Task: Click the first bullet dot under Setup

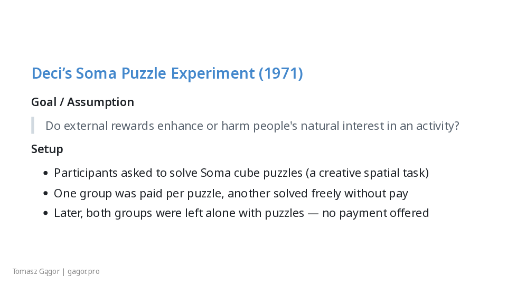Action: point(45,173)
